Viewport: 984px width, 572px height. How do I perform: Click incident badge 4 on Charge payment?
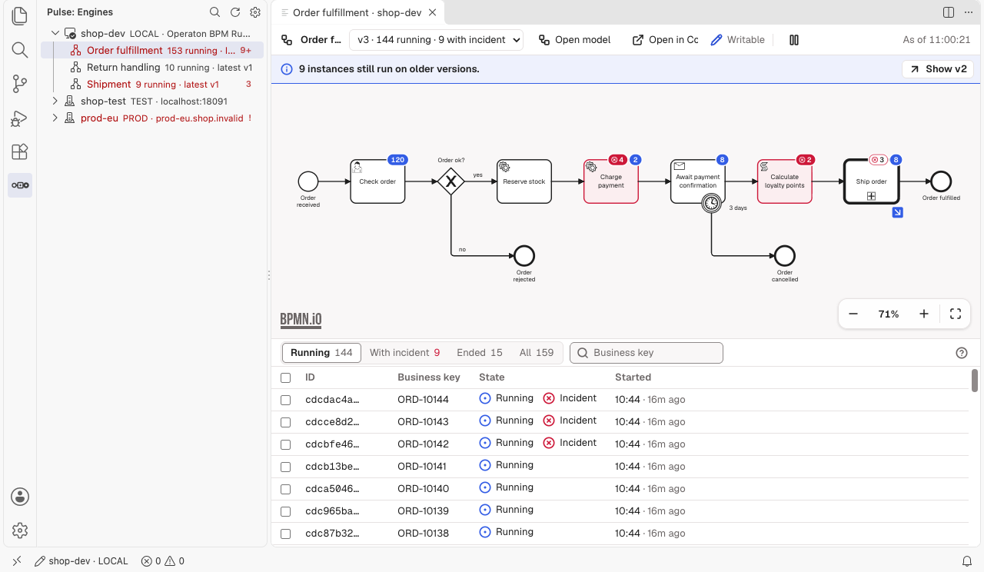[617, 160]
